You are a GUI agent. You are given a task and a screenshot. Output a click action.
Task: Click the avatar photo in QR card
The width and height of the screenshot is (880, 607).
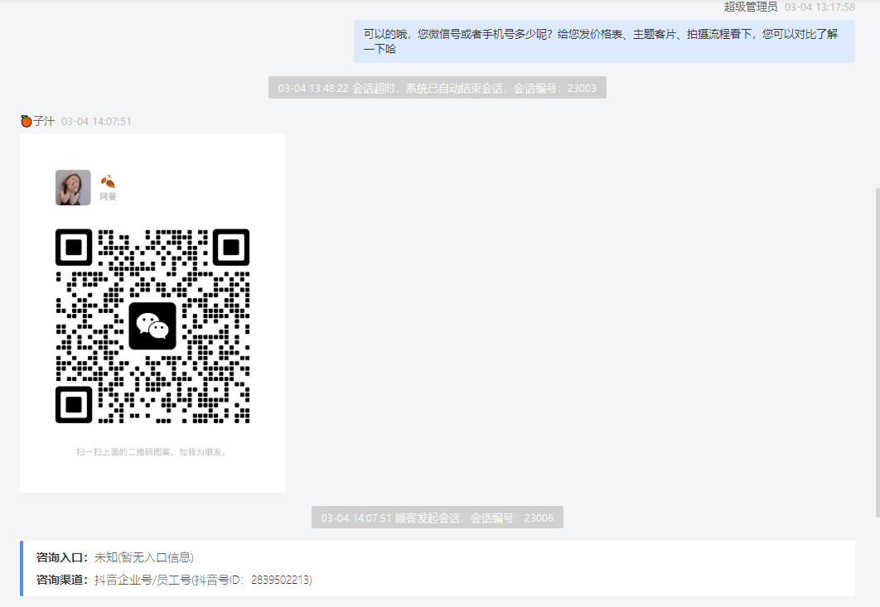(x=73, y=187)
